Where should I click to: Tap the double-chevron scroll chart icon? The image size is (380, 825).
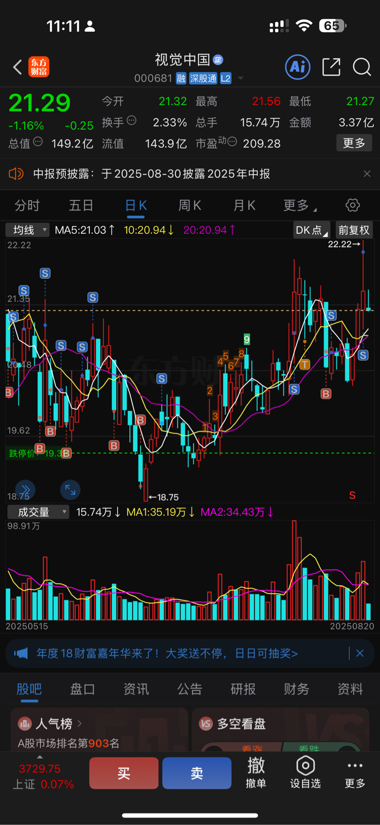25,490
